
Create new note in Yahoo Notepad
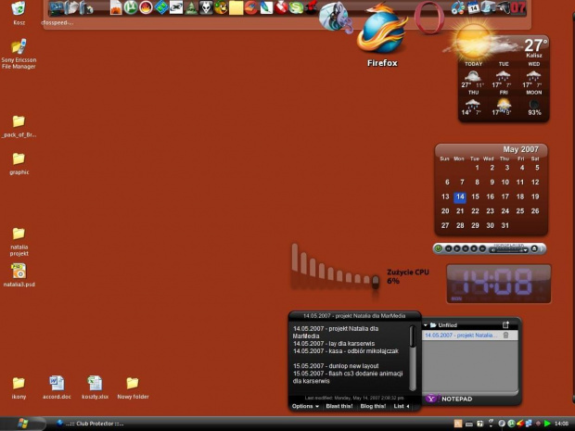[505, 324]
